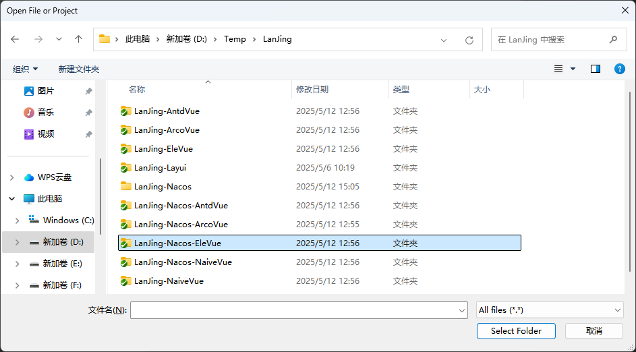Select the LanJing-NaiveVue folder name

tap(169, 281)
